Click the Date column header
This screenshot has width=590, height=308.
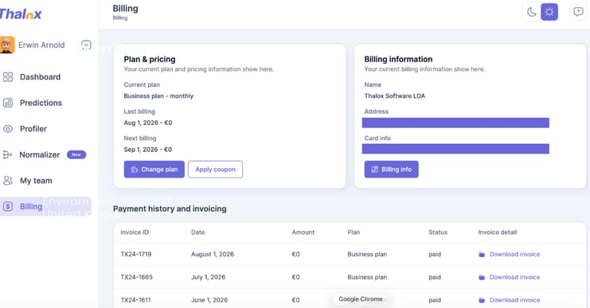tap(198, 232)
